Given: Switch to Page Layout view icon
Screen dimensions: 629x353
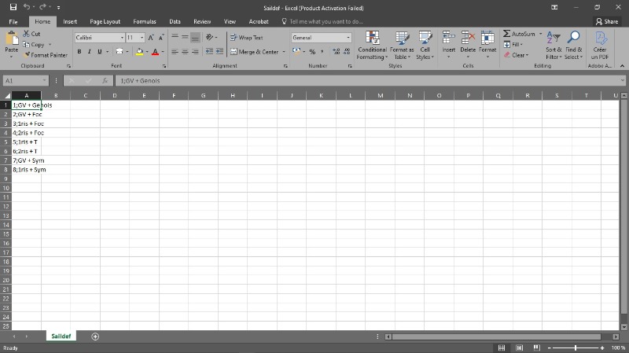Looking at the screenshot, I should click(x=519, y=347).
